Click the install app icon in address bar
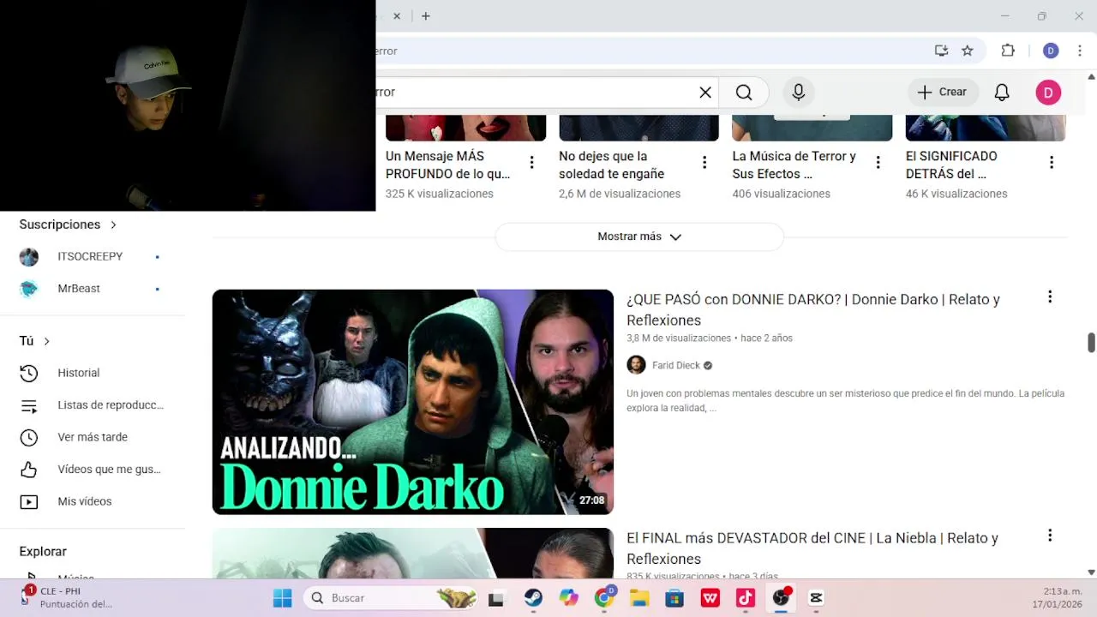This screenshot has width=1097, height=617. point(941,51)
